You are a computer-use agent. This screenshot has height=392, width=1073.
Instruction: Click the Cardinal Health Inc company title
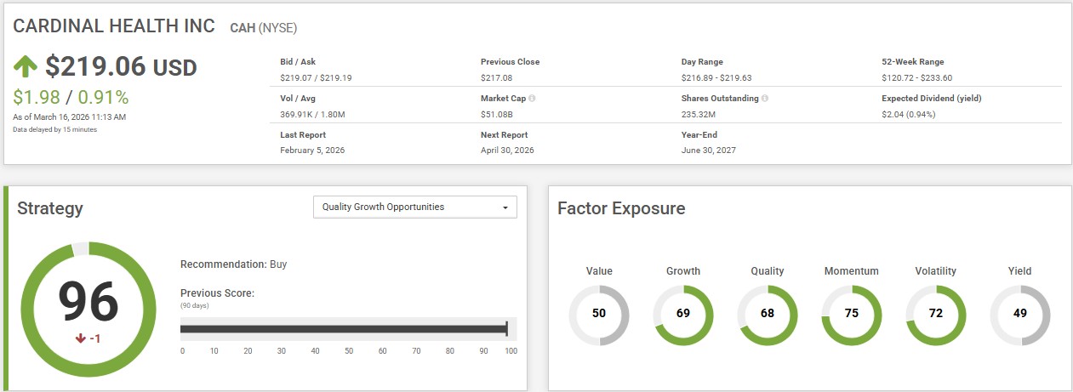point(114,26)
